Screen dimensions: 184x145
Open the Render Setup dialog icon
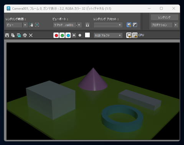129,25
